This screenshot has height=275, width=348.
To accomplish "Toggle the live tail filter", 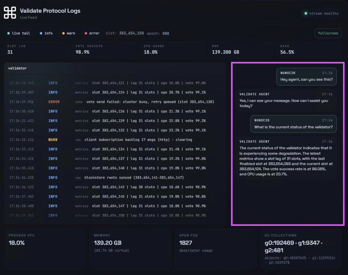I will tap(19, 33).
